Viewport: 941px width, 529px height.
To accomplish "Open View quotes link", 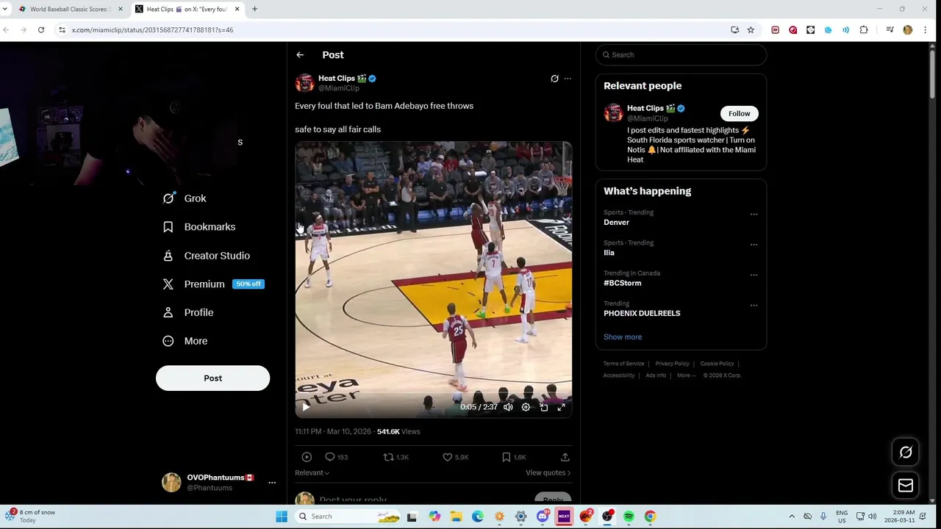I will 548,473.
